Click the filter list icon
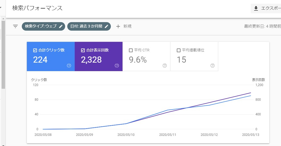This screenshot has width=281, height=146. click(15, 26)
